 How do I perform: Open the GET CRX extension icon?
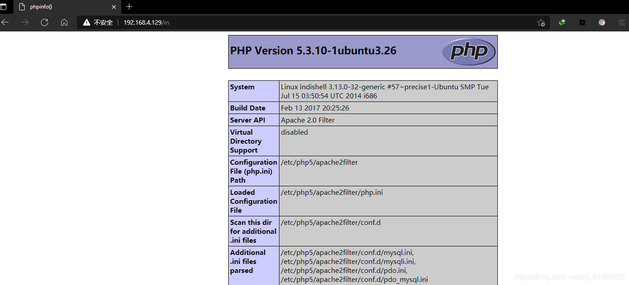(x=622, y=22)
